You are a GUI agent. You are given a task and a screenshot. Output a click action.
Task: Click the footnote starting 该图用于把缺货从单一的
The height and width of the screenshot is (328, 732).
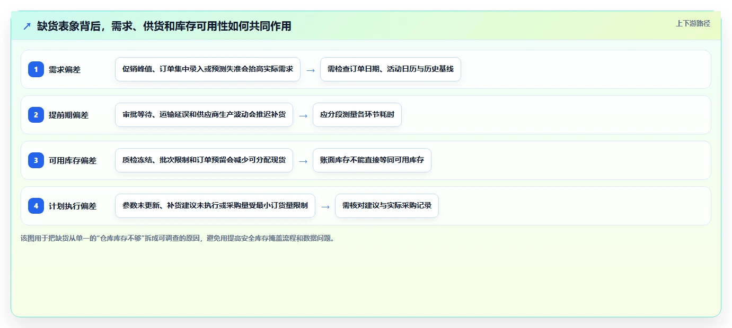click(178, 238)
